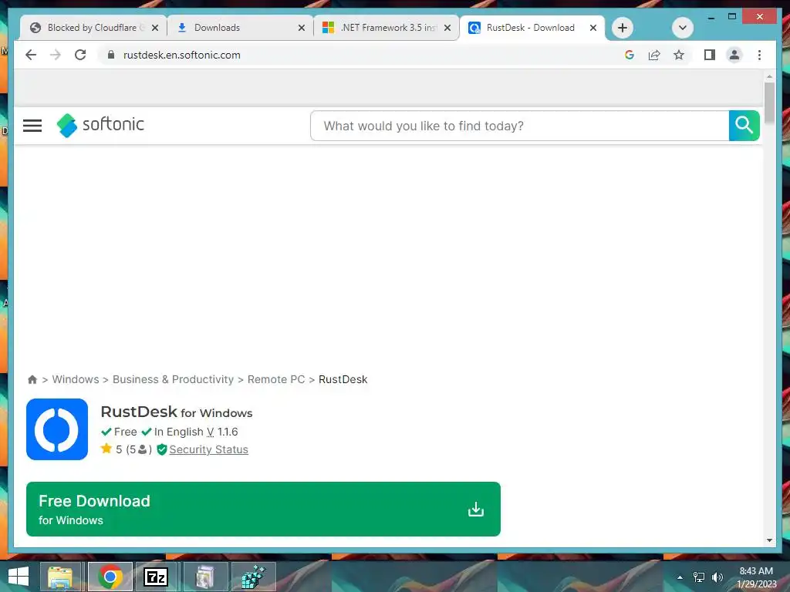Viewport: 790px width, 592px height.
Task: Show hidden system tray icons
Action: coord(680,577)
